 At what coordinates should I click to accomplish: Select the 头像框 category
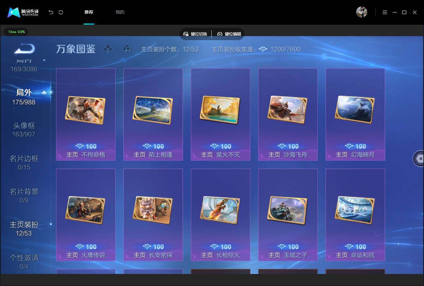pos(24,130)
